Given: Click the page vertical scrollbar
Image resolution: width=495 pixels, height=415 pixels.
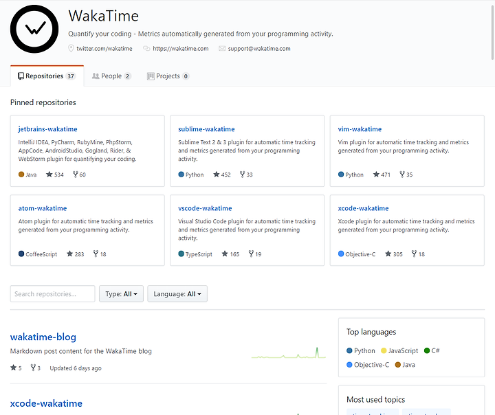Looking at the screenshot, I should click(492, 32).
